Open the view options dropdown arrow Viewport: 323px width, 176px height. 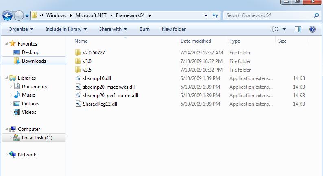tap(284, 29)
